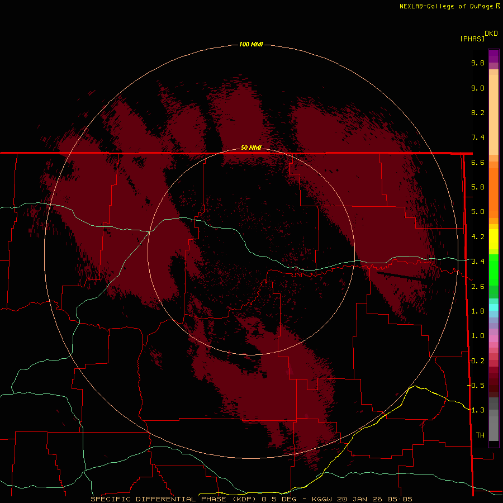Click the TH threshold label on the scale

pos(480,435)
